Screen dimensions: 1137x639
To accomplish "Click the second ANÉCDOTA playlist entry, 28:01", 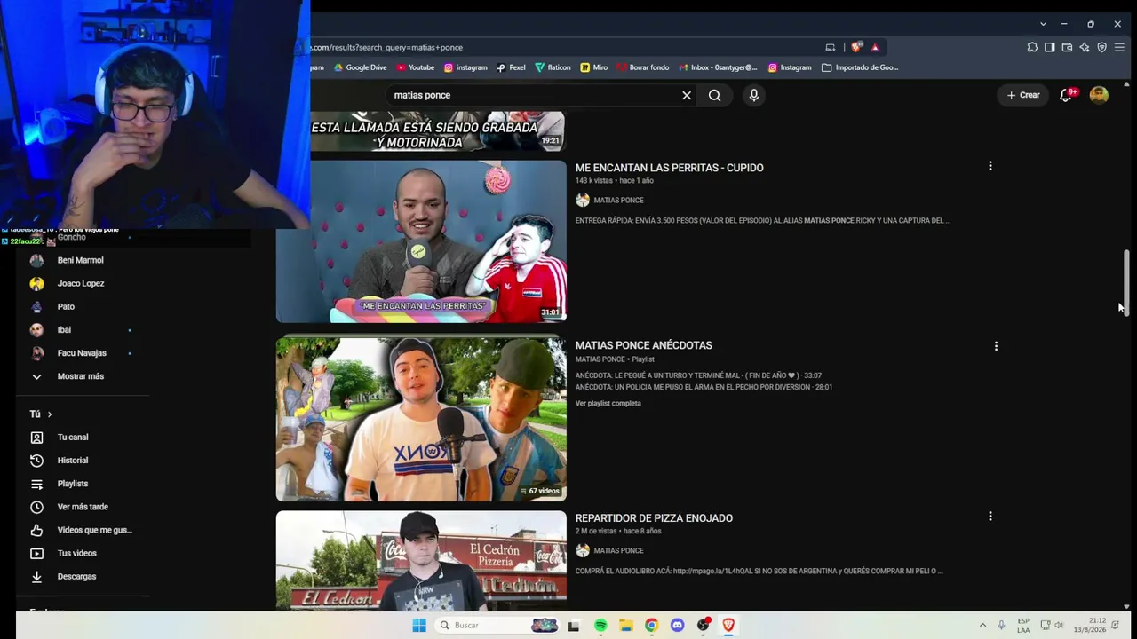I will [x=704, y=387].
